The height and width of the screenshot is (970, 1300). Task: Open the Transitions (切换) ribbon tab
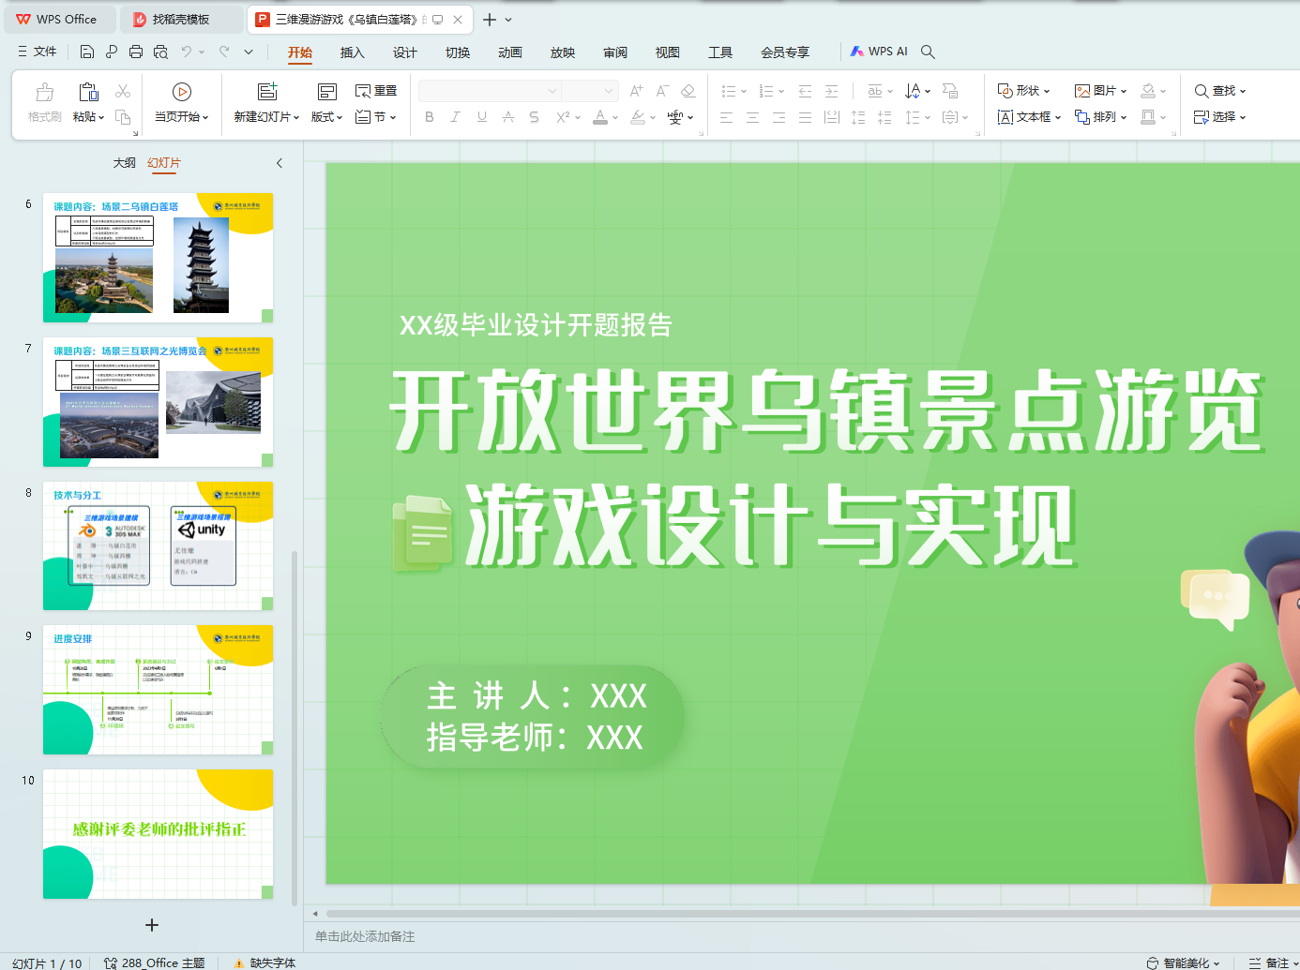458,52
